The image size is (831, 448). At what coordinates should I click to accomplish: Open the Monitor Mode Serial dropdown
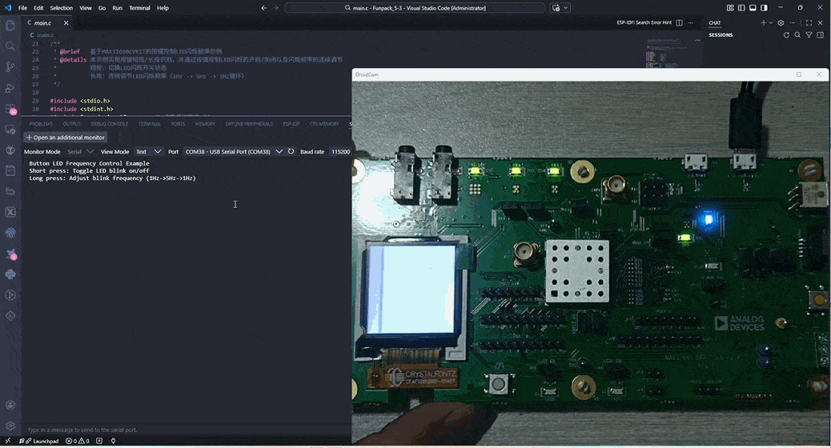point(80,151)
